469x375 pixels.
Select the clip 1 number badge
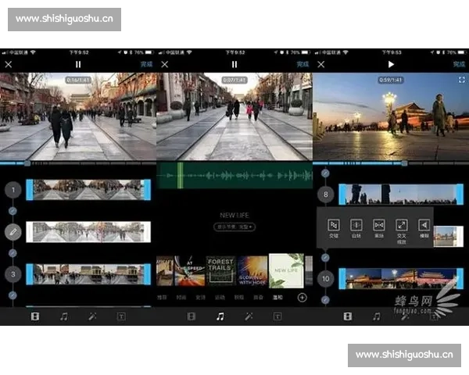tap(13, 190)
